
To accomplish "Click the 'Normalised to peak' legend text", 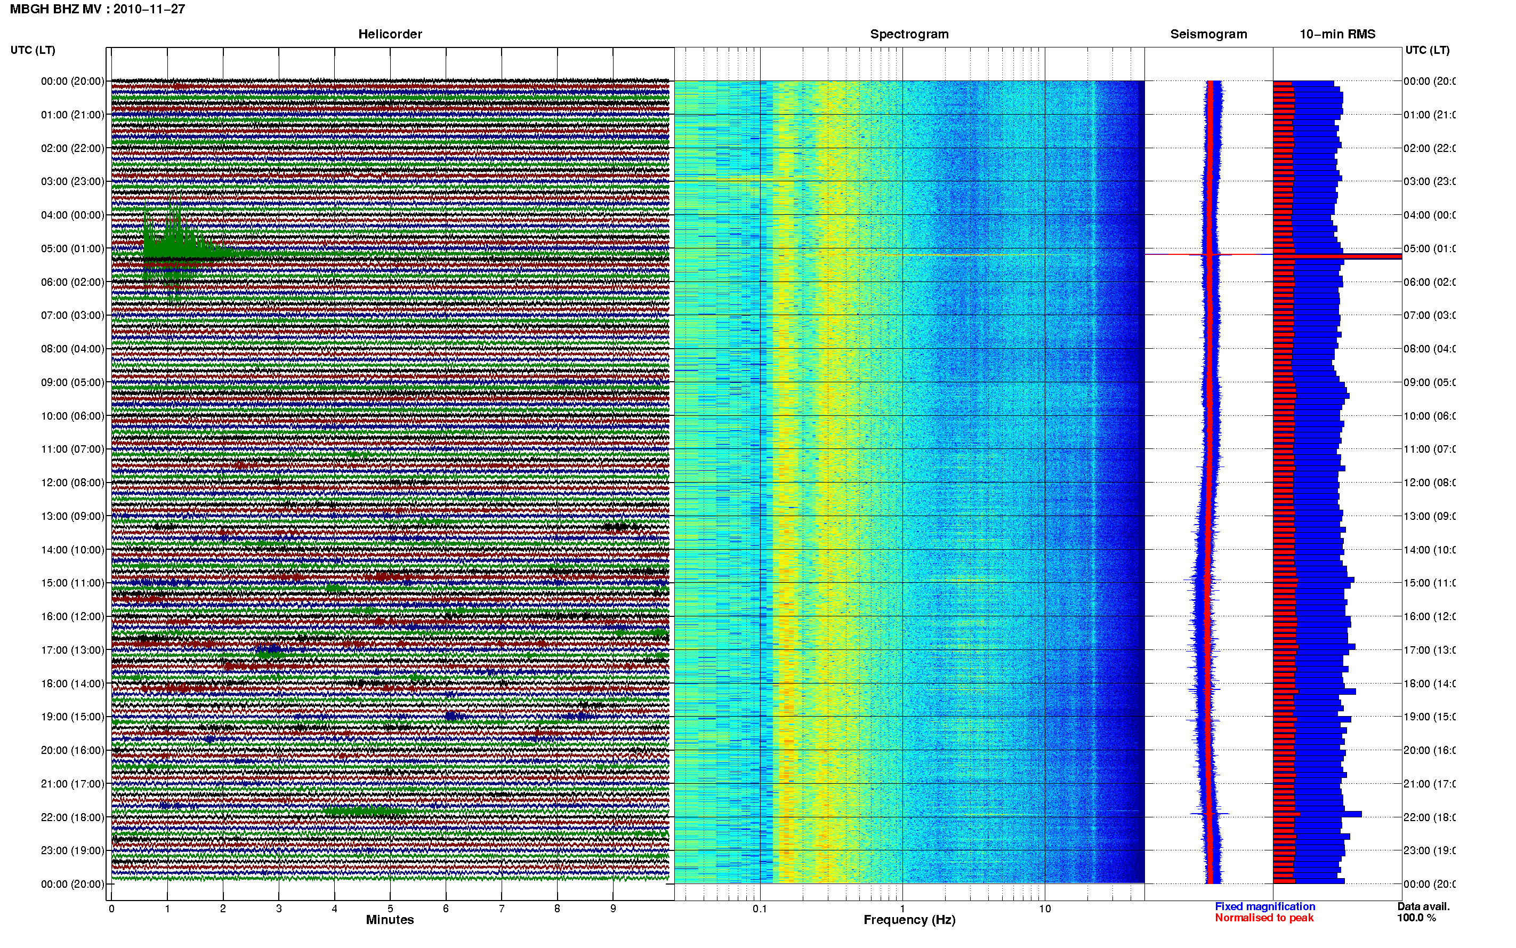I will click(x=1264, y=918).
